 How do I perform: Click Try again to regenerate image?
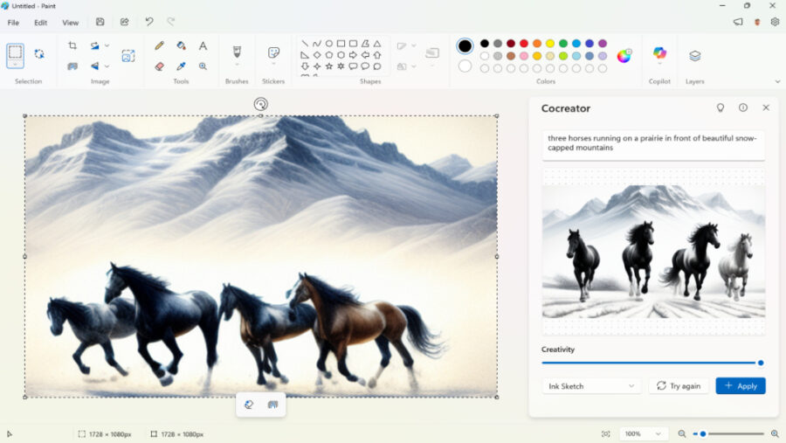point(679,385)
